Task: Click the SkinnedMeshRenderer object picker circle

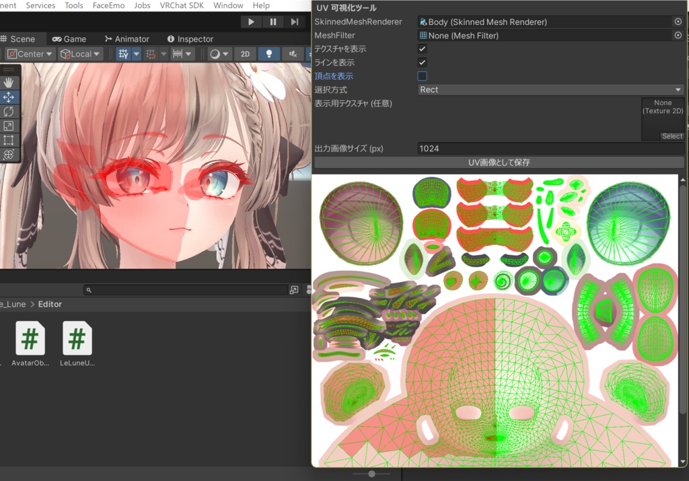Action: tap(678, 22)
